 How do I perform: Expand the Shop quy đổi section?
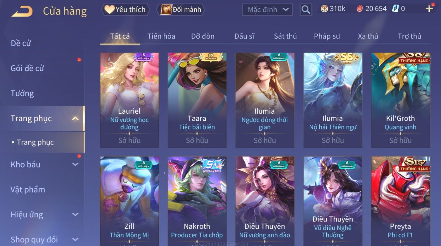(75, 240)
